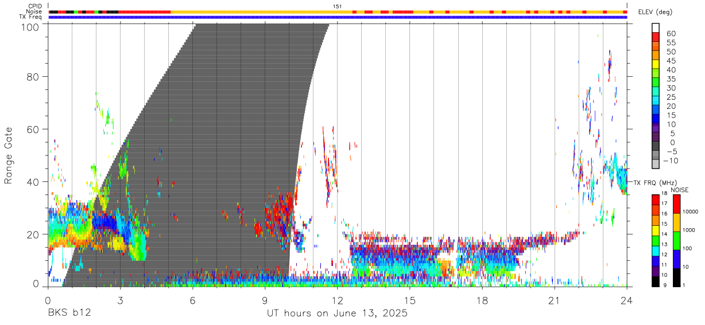Select the amber swatch in NOISE scale
Image resolution: width=705 pixels, height=325 pixels.
click(x=676, y=222)
